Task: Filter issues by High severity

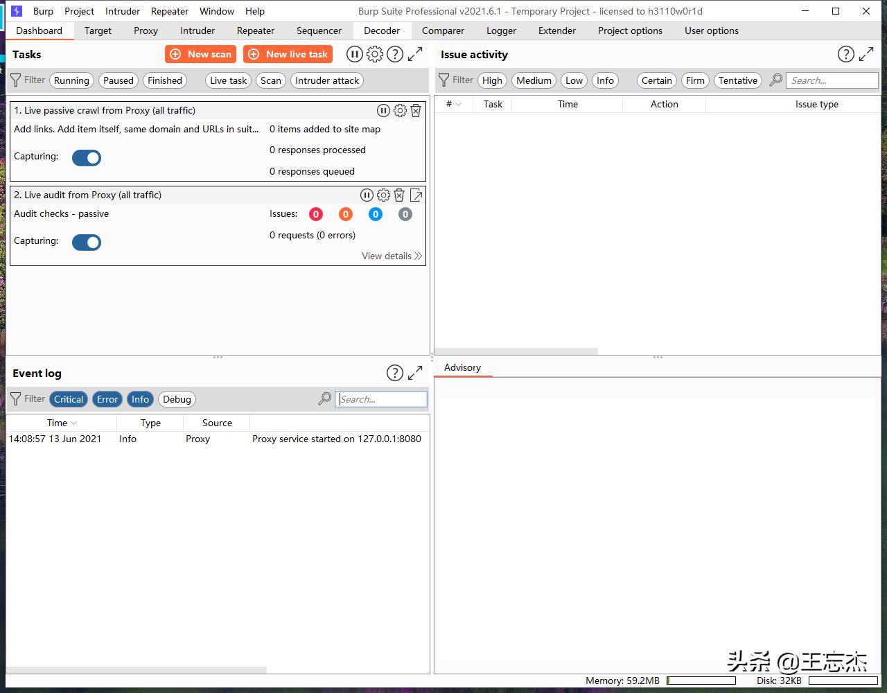Action: coord(492,80)
